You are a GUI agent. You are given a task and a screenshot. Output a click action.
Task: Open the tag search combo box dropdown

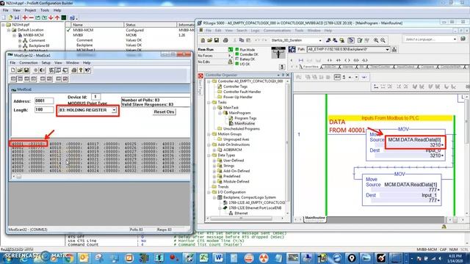click(x=320, y=40)
